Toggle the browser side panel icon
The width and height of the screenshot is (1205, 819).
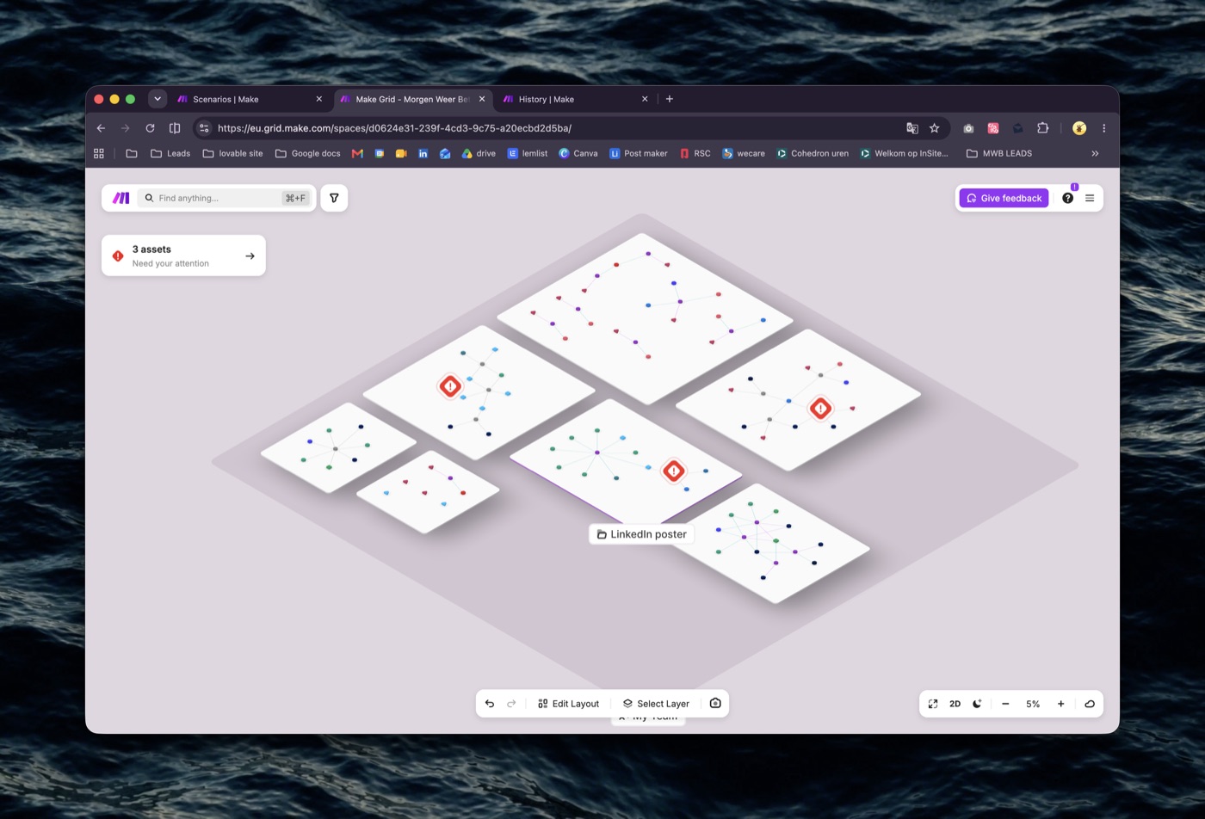click(x=175, y=128)
